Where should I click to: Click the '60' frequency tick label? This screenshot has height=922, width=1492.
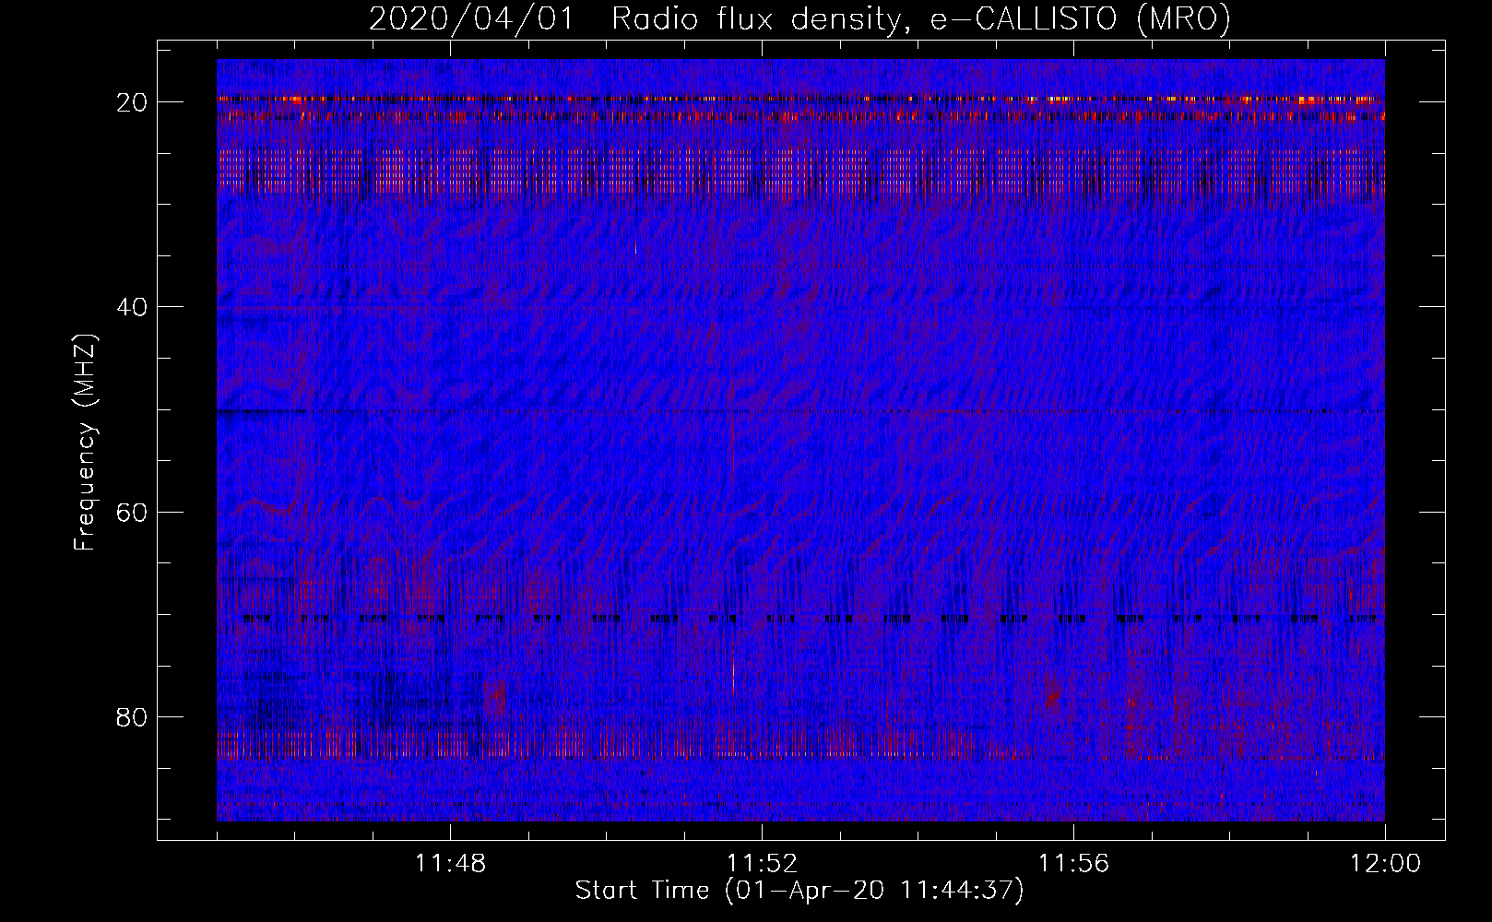point(132,513)
